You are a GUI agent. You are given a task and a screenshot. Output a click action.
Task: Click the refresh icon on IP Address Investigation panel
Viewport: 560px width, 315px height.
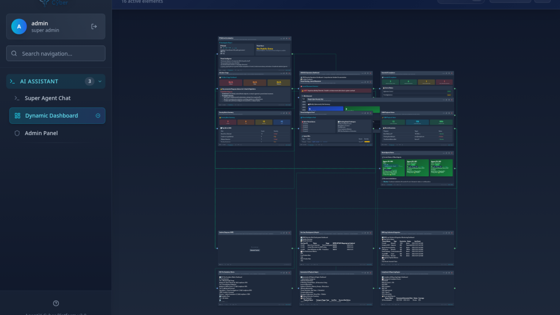pyautogui.click(x=283, y=38)
